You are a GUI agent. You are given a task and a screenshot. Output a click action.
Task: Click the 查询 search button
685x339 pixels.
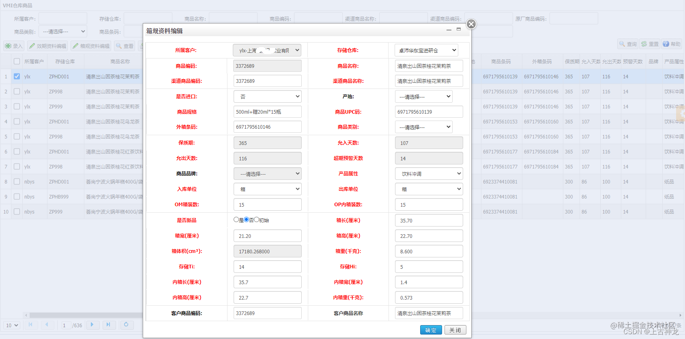pyautogui.click(x=628, y=44)
